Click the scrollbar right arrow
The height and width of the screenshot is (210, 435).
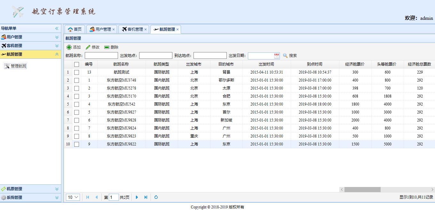pyautogui.click(x=432, y=190)
